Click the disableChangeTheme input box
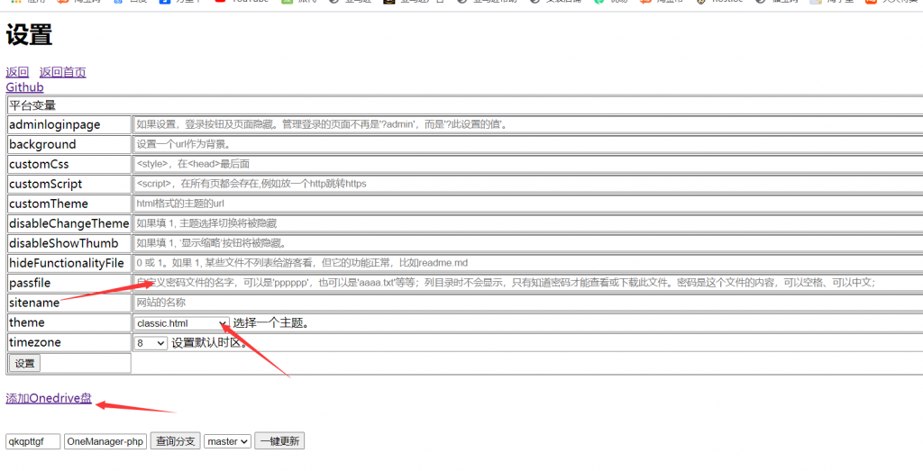The width and height of the screenshot is (923, 471). point(527,223)
